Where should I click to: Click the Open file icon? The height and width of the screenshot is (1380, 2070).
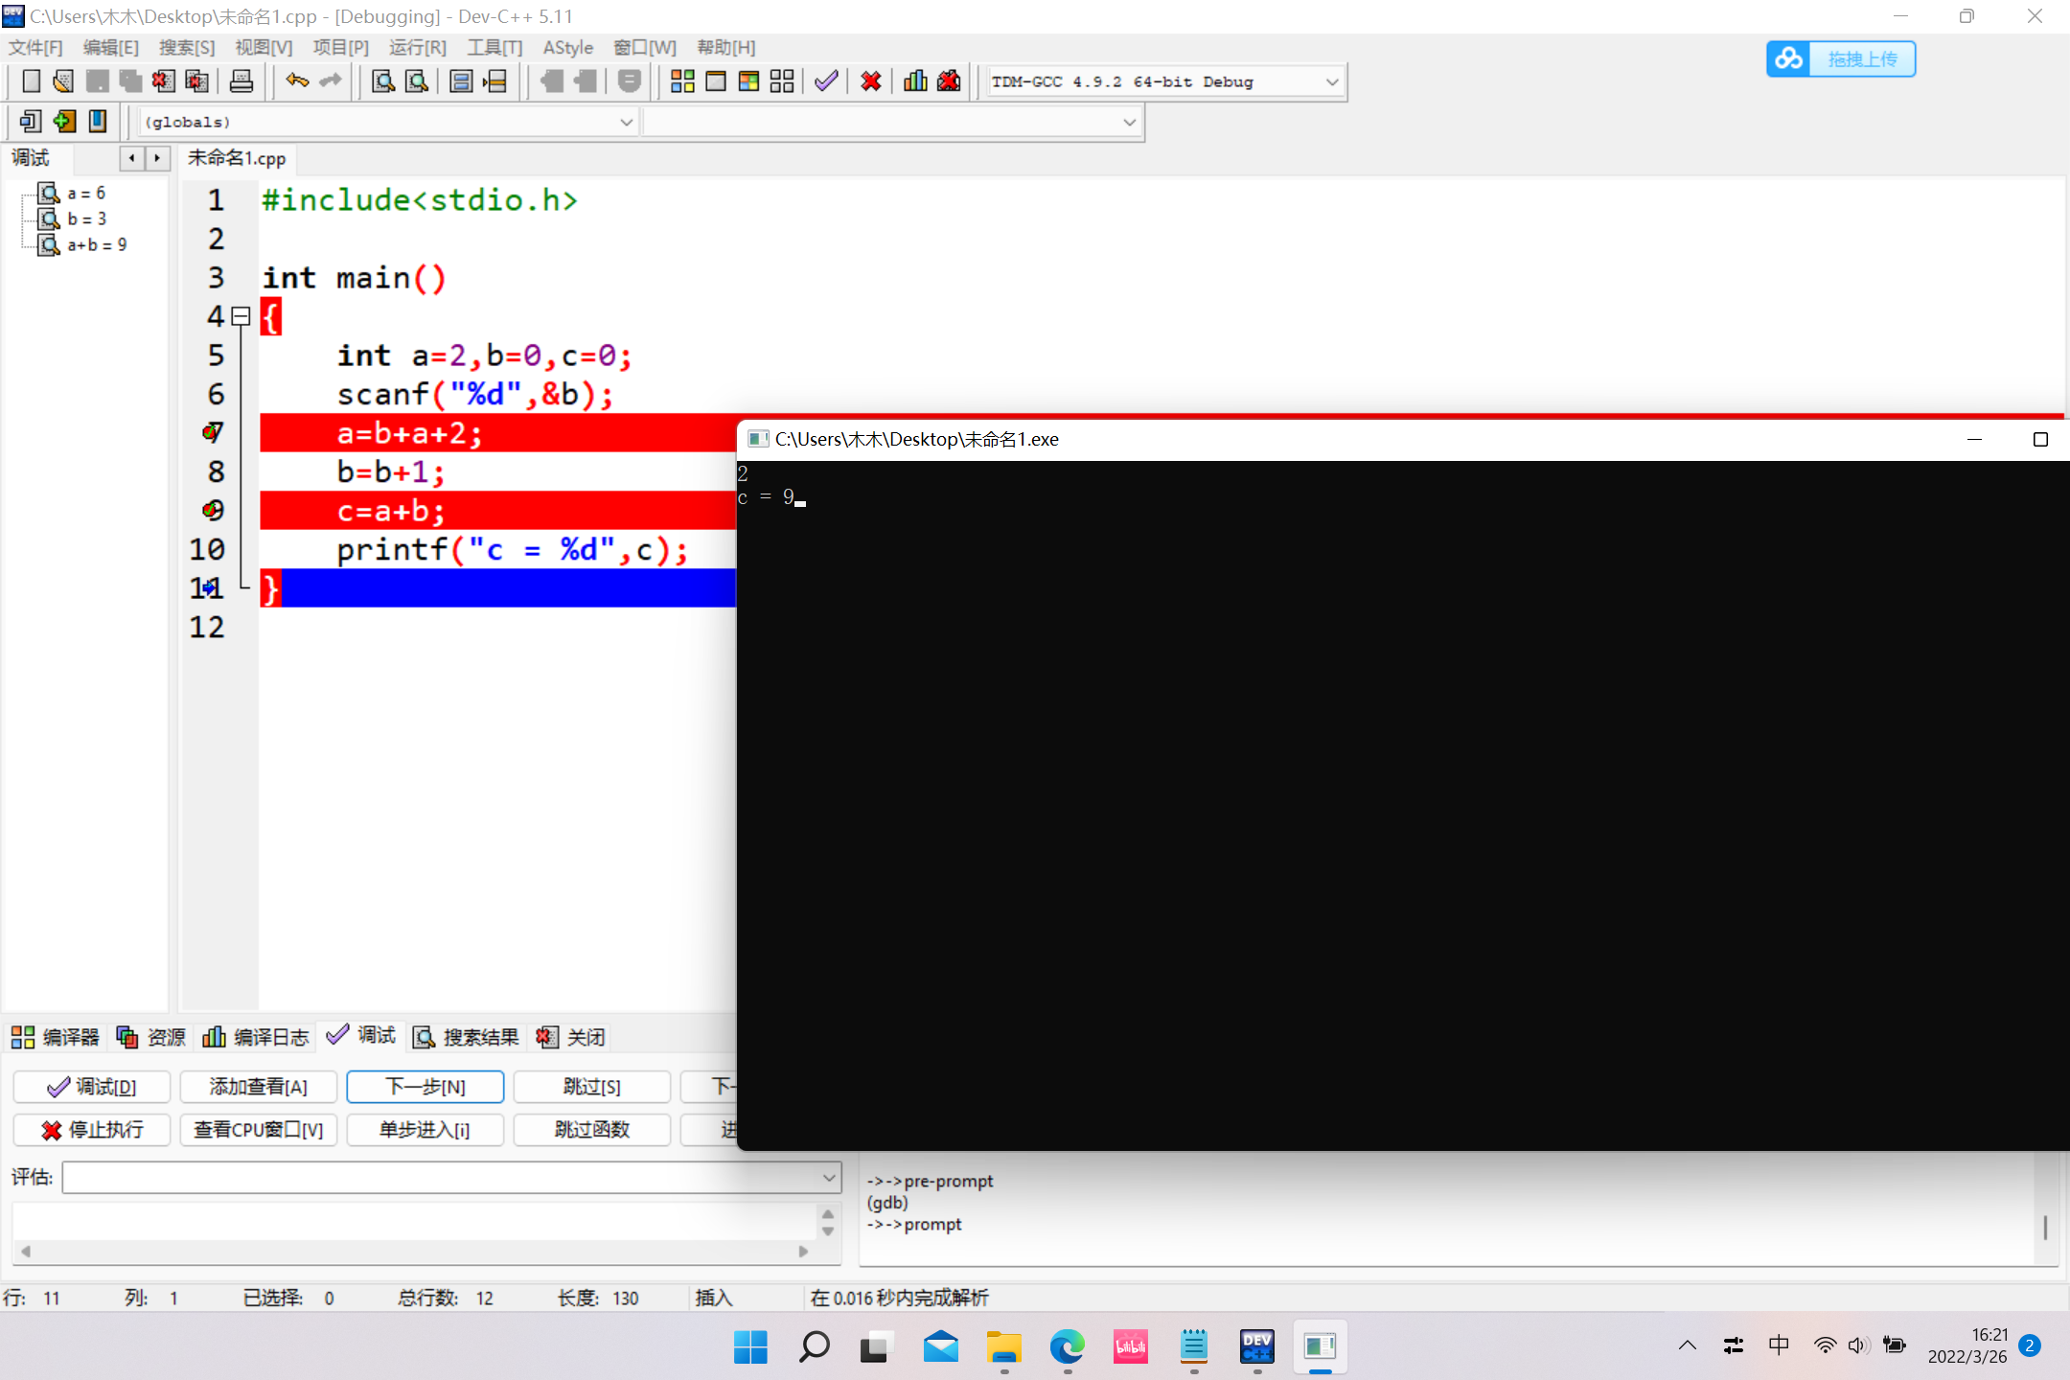click(62, 80)
